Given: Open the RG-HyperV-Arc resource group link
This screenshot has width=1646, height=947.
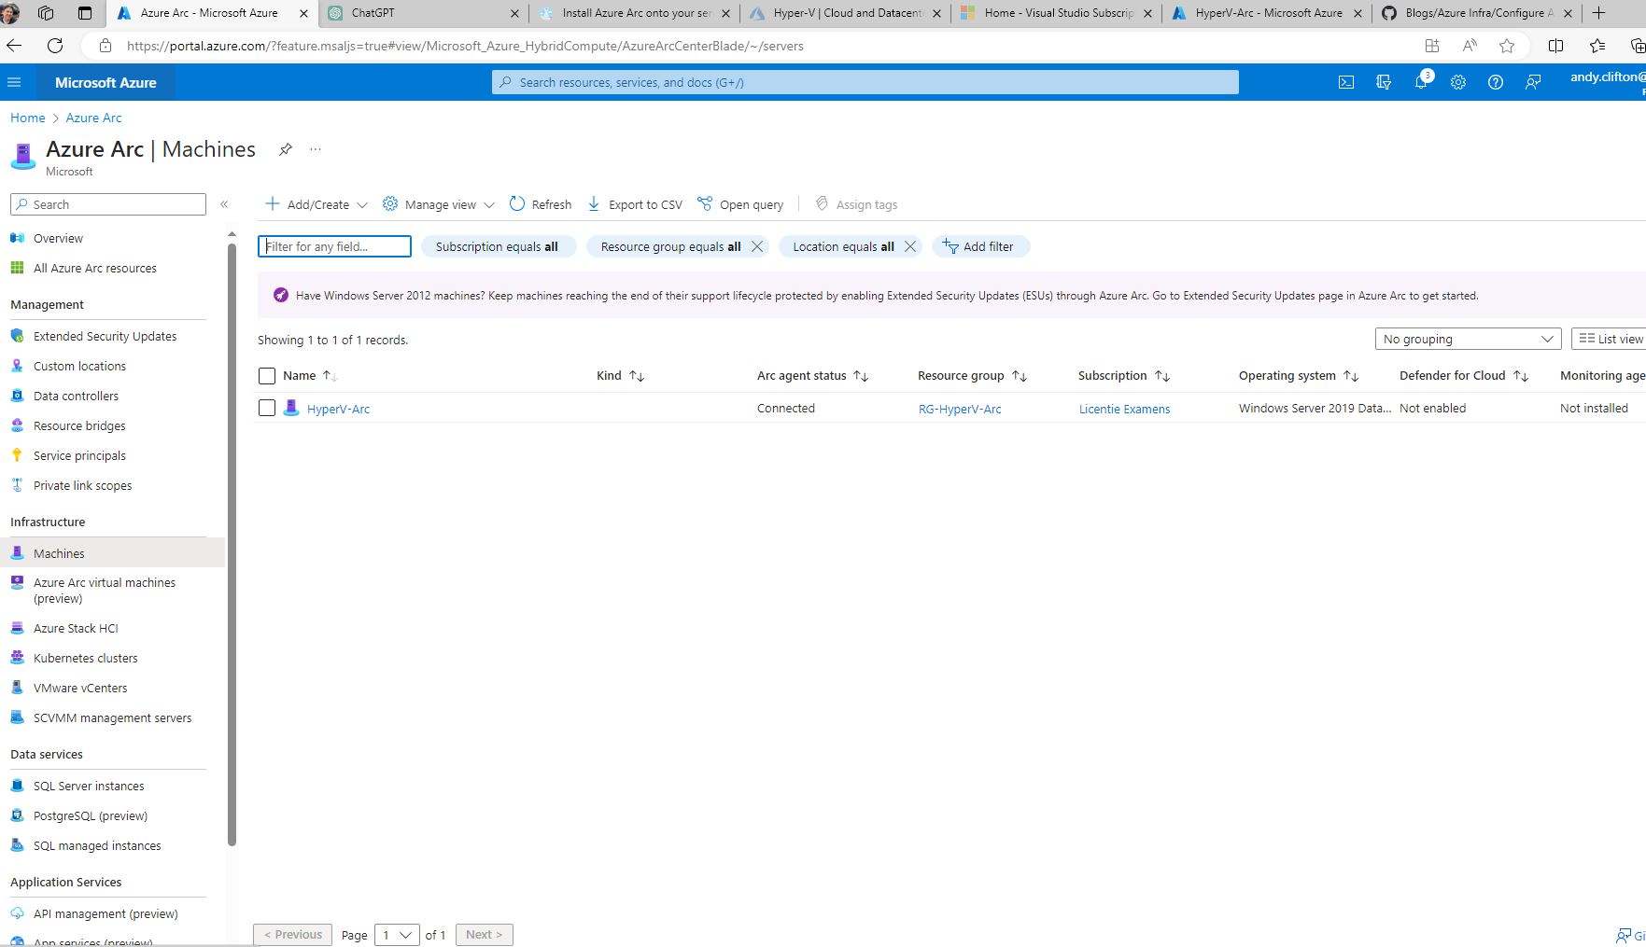Looking at the screenshot, I should point(959,409).
